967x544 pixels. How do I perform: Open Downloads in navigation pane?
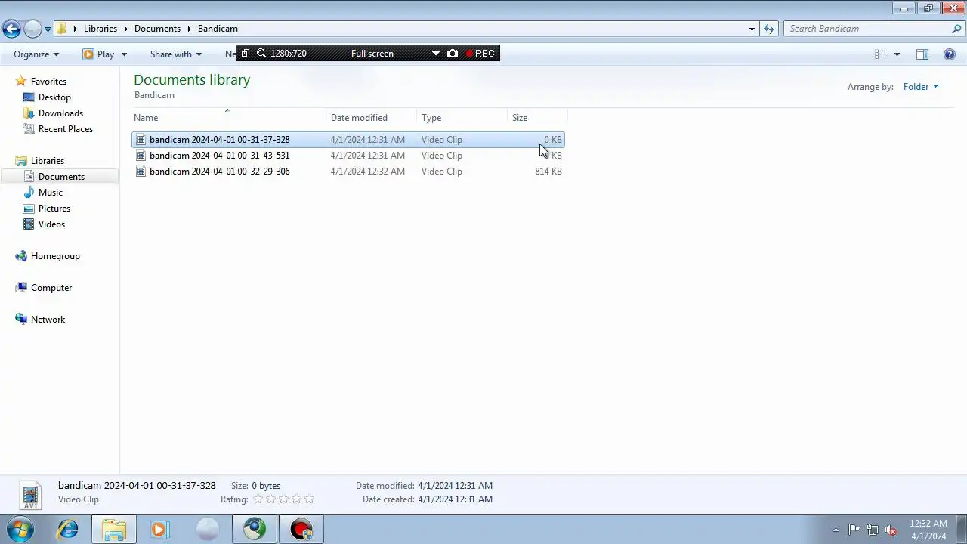[60, 113]
